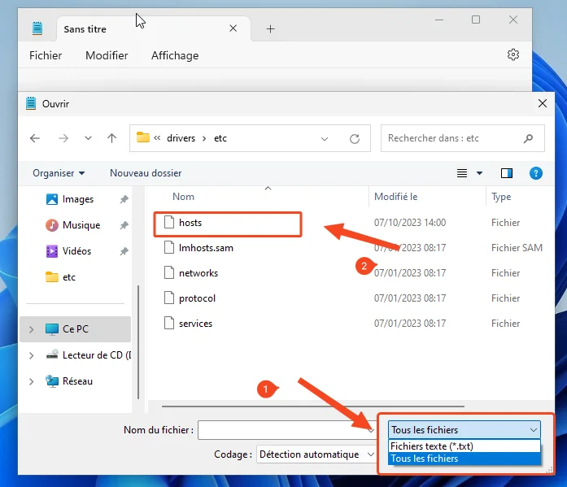Open the Fichier menu
567x487 pixels.
[46, 55]
